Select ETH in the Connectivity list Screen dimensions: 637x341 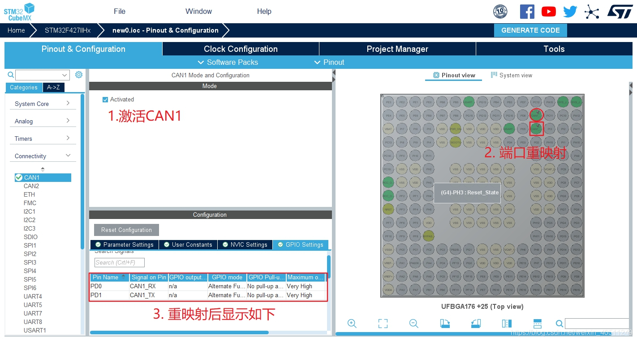tap(29, 194)
